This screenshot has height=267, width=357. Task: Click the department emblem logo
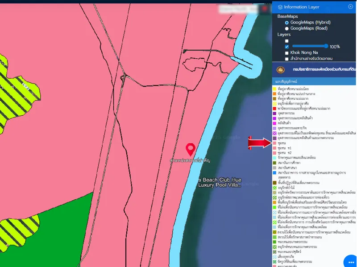(280, 69)
